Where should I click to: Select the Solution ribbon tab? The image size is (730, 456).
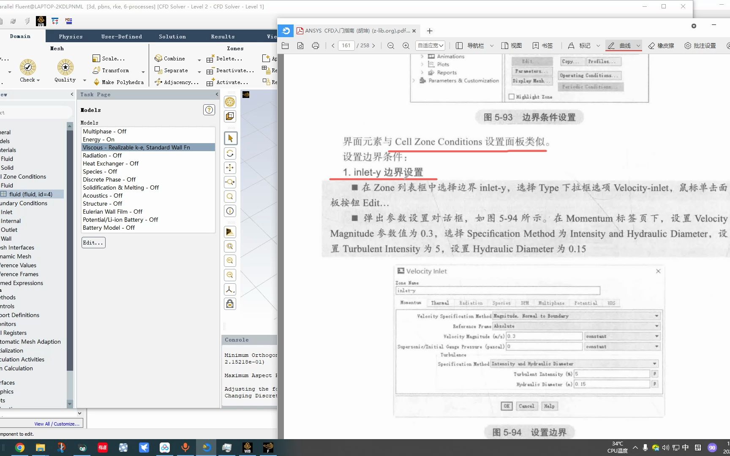(172, 36)
